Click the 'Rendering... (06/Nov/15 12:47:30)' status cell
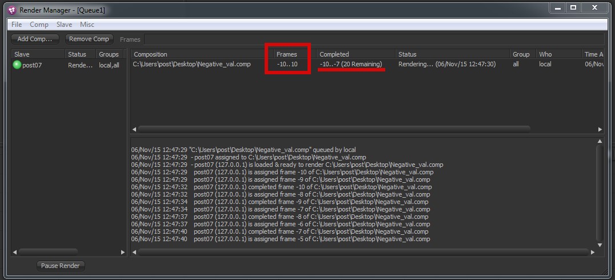615x280 pixels. click(x=447, y=64)
